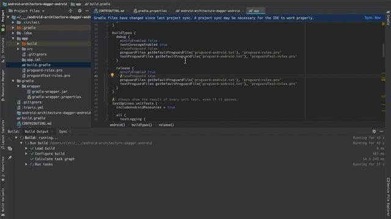Click the editor vertical scrollbar thumb
Viewport: 391px width, 219px height.
coord(384,50)
